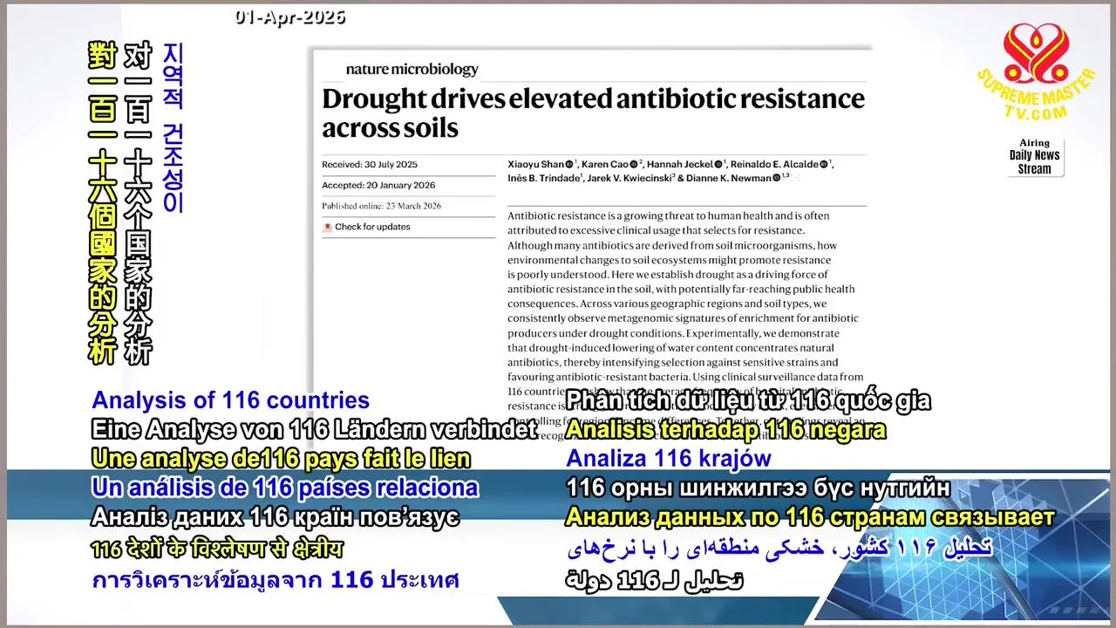
Task: Click the Check for updates button
Action: point(366,227)
